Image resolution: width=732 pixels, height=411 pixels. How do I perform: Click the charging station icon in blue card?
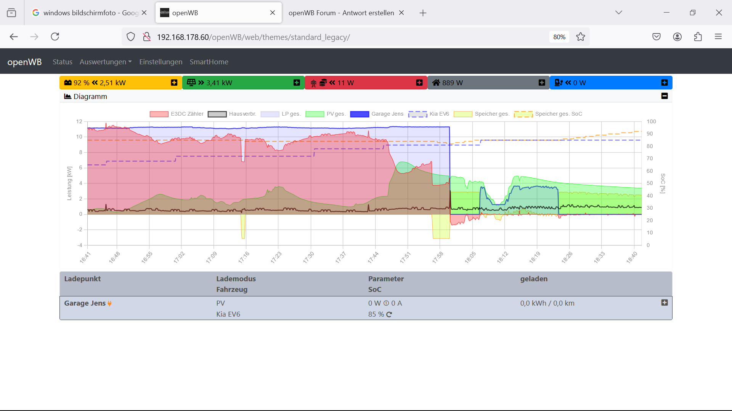(559, 83)
